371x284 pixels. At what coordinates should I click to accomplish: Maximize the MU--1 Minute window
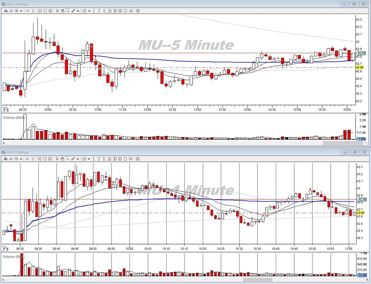click(354, 152)
